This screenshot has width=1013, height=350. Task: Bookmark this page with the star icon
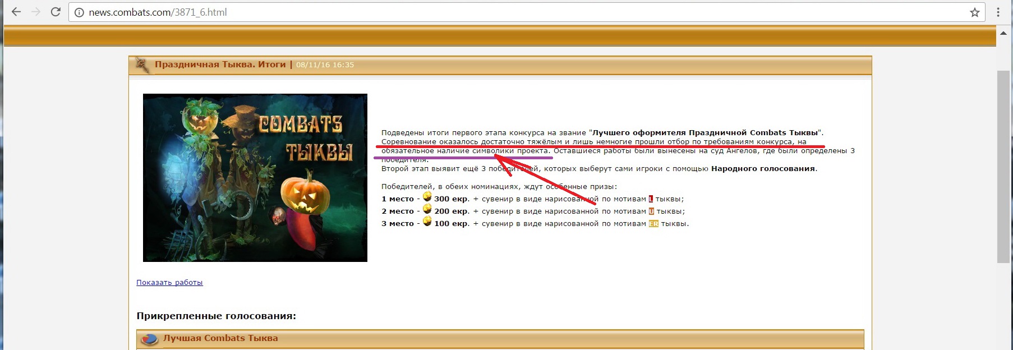975,12
